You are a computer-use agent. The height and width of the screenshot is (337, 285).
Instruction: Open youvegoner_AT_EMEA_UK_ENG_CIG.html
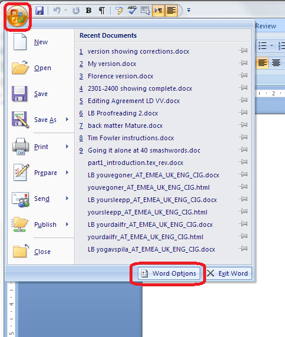click(x=148, y=187)
